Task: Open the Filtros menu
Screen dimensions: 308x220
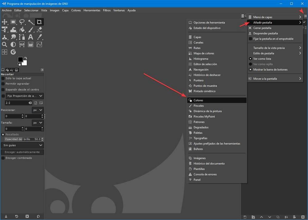Action: [107, 10]
